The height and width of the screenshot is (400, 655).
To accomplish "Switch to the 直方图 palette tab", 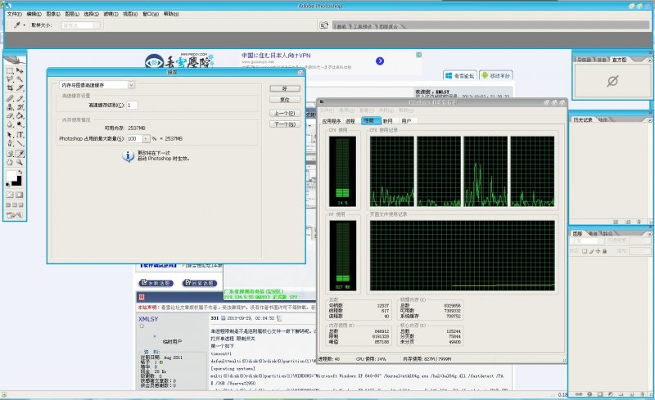I will point(620,60).
